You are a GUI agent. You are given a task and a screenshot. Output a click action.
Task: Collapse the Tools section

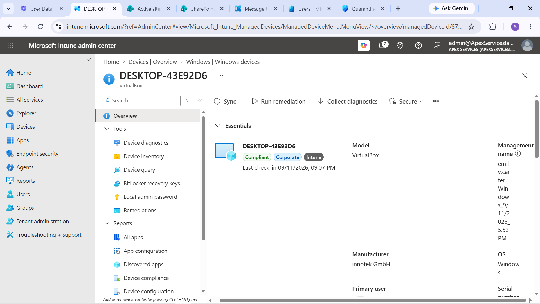coord(107,129)
